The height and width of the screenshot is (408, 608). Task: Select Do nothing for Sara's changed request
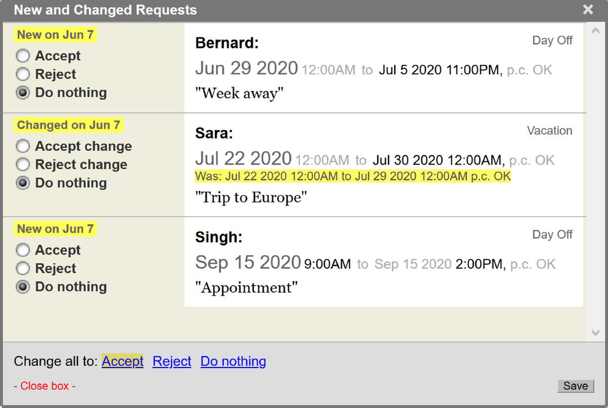[x=23, y=183]
